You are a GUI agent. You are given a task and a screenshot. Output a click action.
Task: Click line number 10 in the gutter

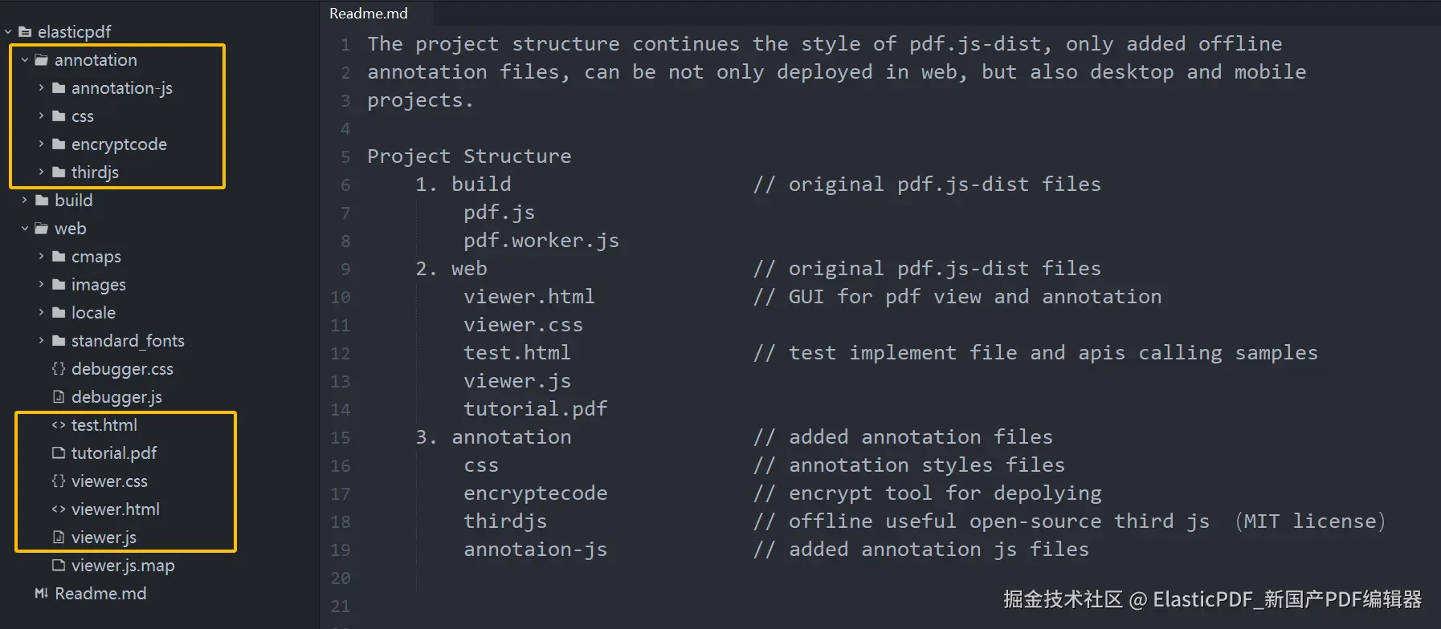point(341,296)
